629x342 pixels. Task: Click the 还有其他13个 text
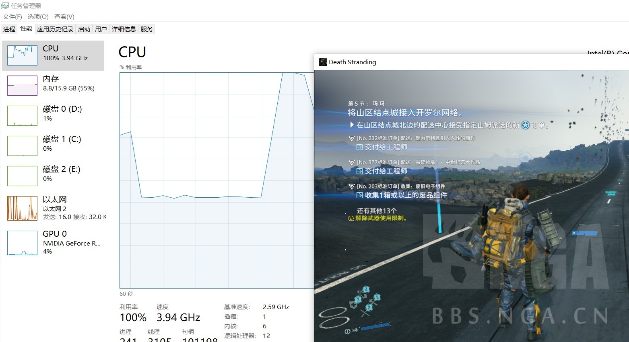pos(377,211)
